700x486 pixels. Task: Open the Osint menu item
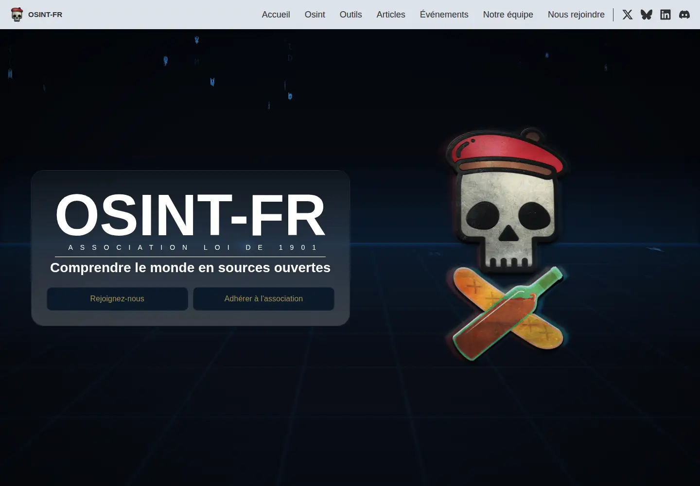pos(315,15)
